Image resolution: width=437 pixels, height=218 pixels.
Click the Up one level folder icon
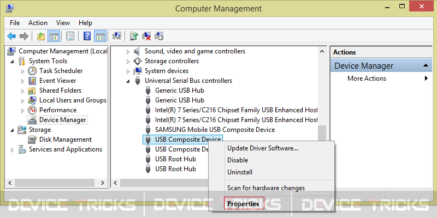coord(41,36)
